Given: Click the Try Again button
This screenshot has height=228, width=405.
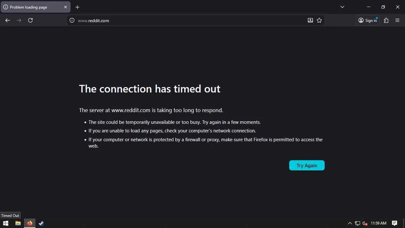Looking at the screenshot, I should pyautogui.click(x=307, y=165).
